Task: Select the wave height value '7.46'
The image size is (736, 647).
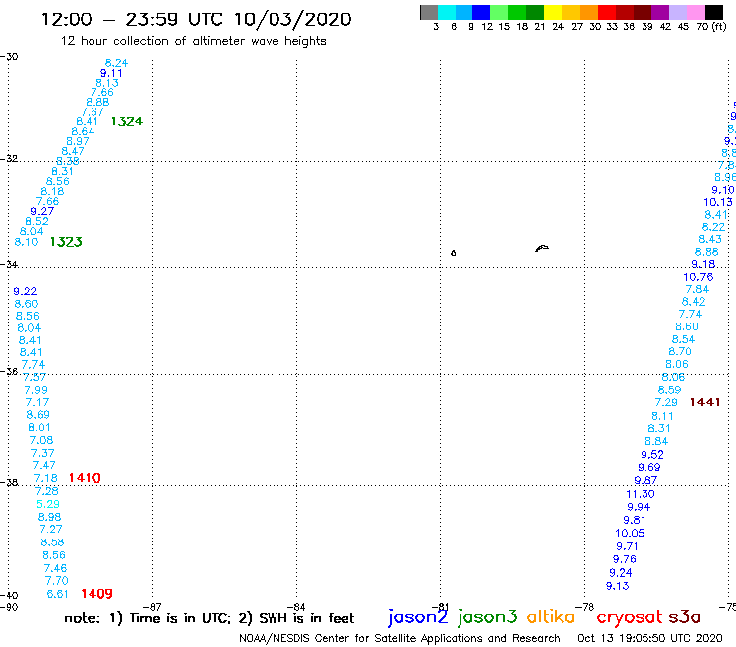Action: tap(55, 568)
